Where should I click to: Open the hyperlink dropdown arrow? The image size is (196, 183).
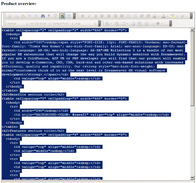(111, 24)
